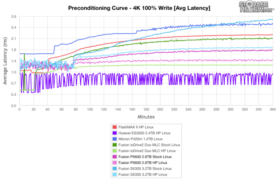Image resolution: width=280 pixels, height=185 pixels.
Task: Click the x-axis tick label '340'
Action: pos(258,109)
